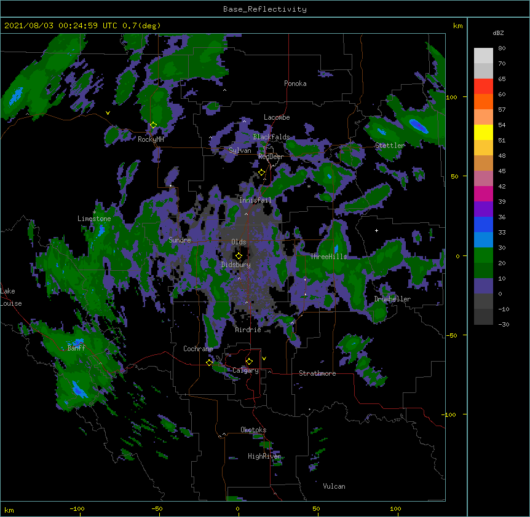Click the Base_Reflectivity title text
The image size is (530, 517).
265,9
